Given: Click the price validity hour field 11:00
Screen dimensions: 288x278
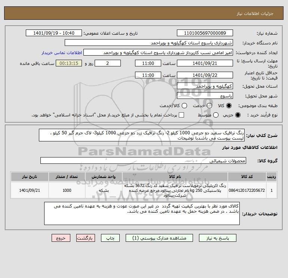Looking at the screenshot, I should click(x=148, y=75).
